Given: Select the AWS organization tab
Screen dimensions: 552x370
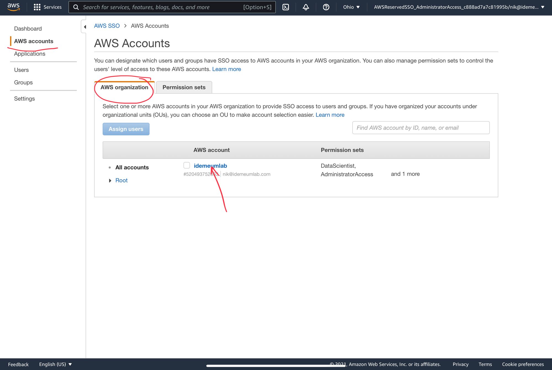Looking at the screenshot, I should (x=124, y=87).
